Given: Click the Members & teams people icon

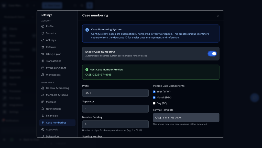Looking at the screenshot, I should click(x=43, y=95).
